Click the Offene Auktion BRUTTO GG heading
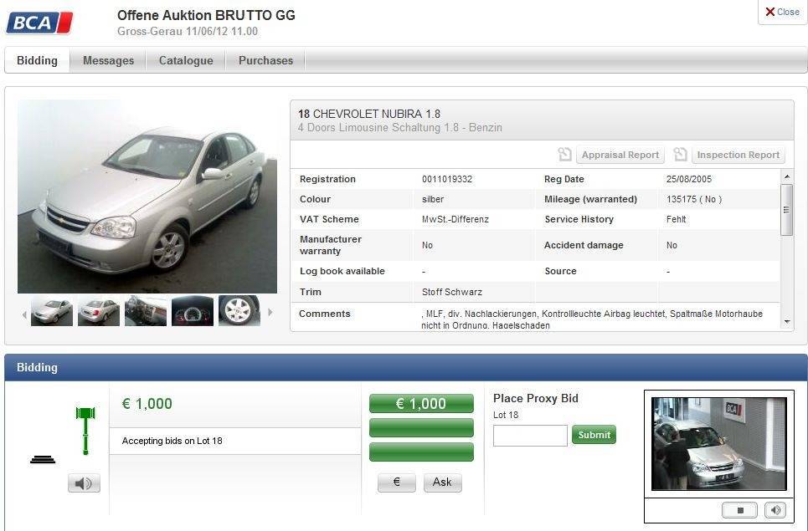Screen dimensions: 808x531 (206, 15)
